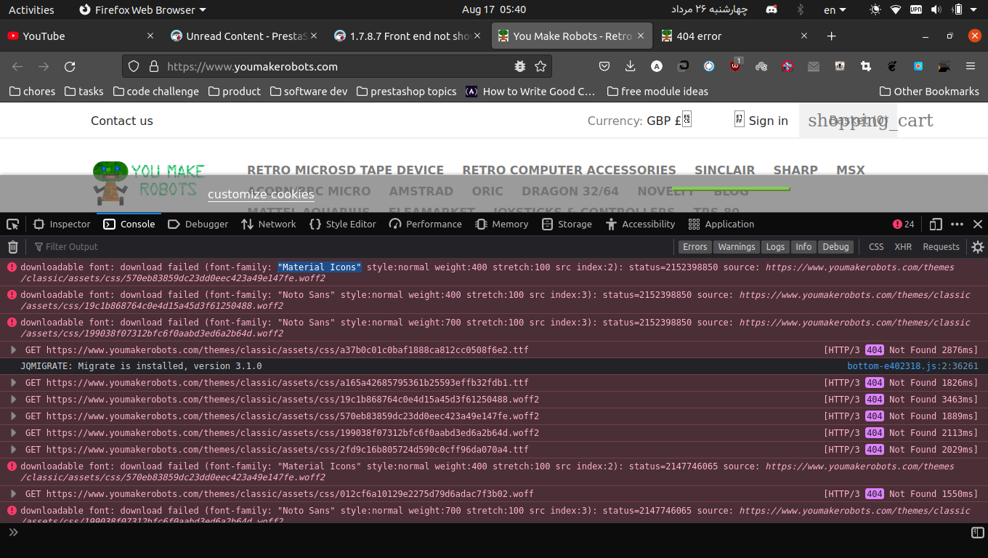Clear the console output with the trash icon
This screenshot has height=558, width=988.
click(x=13, y=247)
